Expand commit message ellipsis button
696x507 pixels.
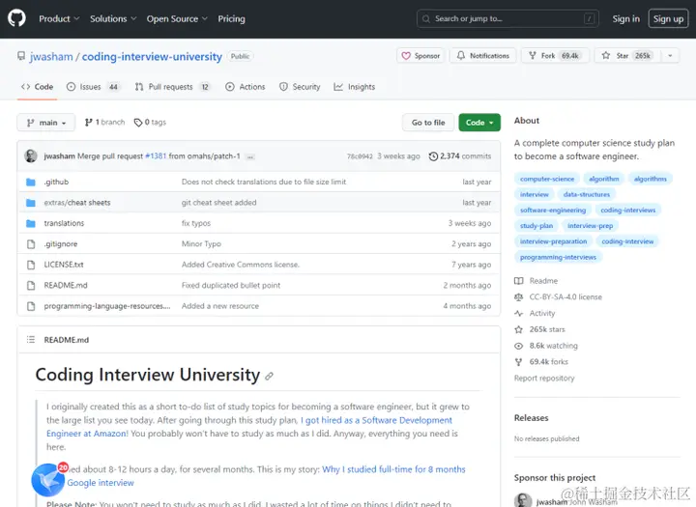click(x=250, y=156)
